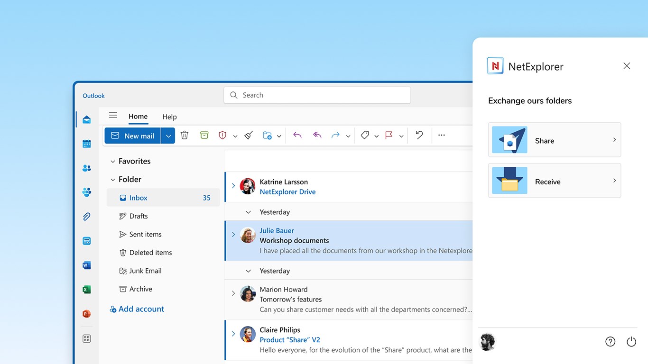Open Marion Howard's Tomorrow's features email
Screen dimensions: 648x364
coord(348,300)
